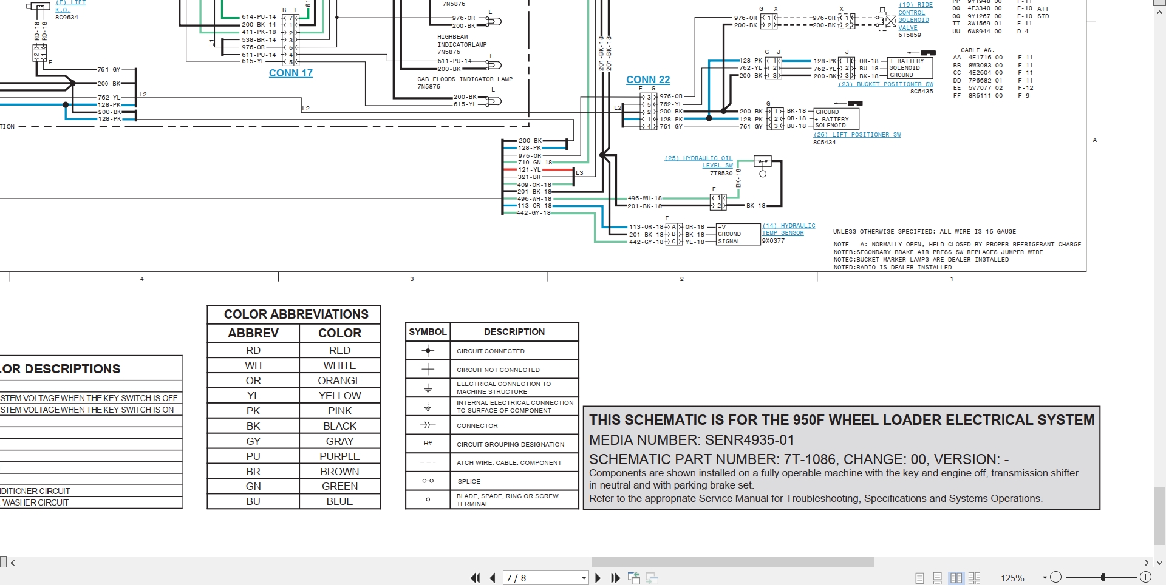Click the WASHER CIRCUIT description row

pyautogui.click(x=91, y=502)
